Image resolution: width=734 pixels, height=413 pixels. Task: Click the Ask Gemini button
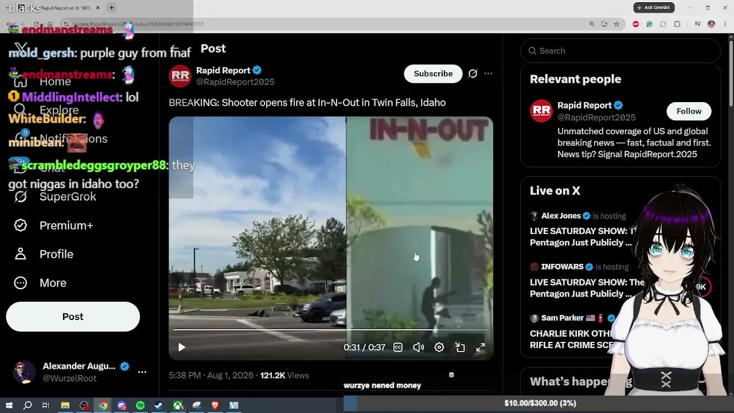point(654,7)
